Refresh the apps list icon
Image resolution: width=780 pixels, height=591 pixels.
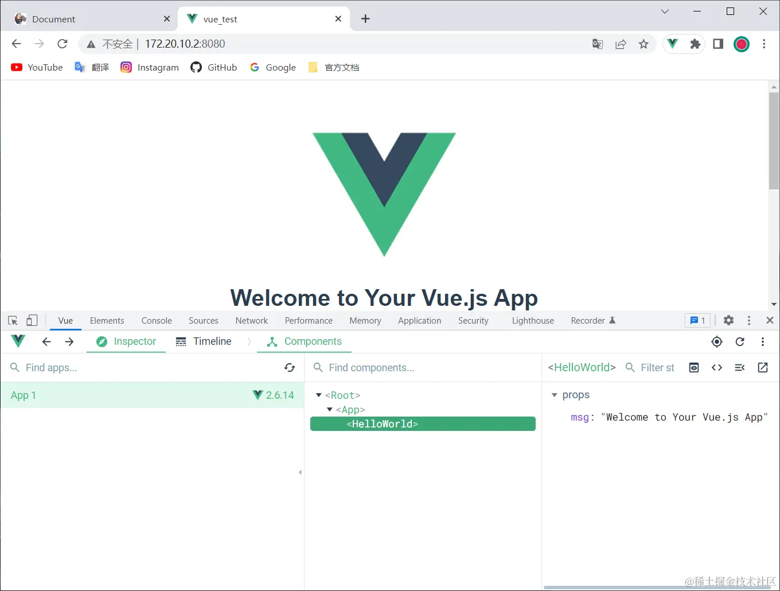[x=290, y=367]
